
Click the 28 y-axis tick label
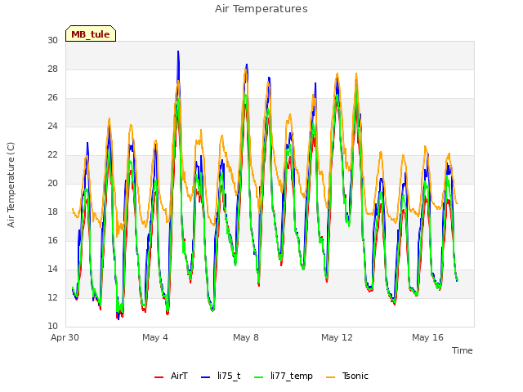click(x=52, y=69)
